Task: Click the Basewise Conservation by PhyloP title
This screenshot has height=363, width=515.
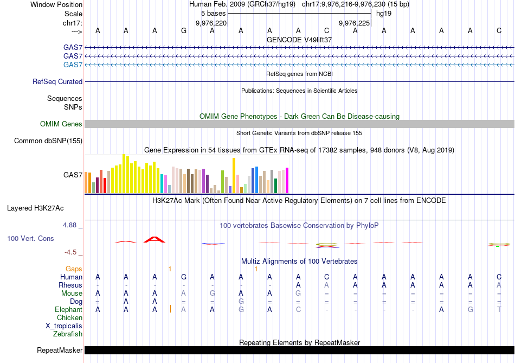Action: click(299, 226)
